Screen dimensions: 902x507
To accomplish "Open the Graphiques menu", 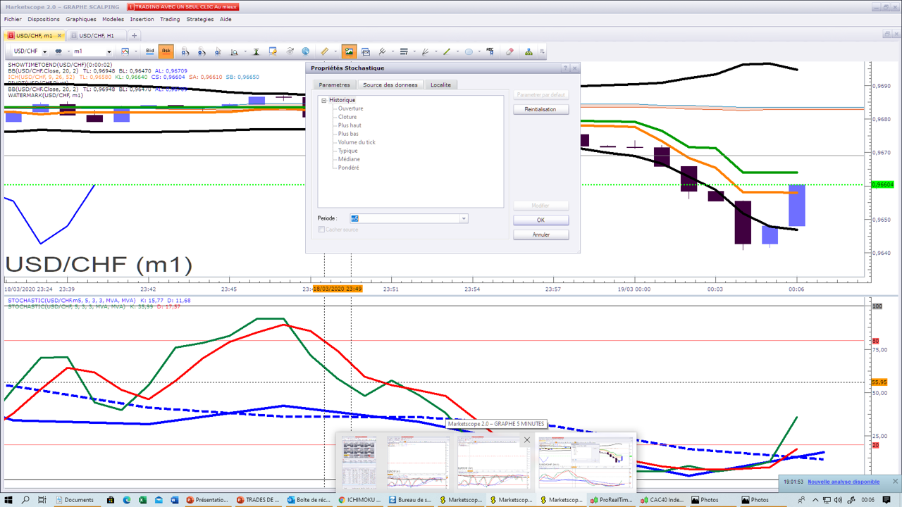I will (80, 19).
